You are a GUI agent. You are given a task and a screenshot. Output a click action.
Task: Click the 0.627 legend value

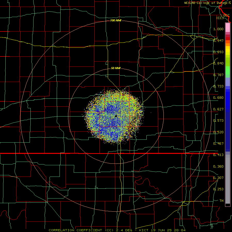point(218,109)
